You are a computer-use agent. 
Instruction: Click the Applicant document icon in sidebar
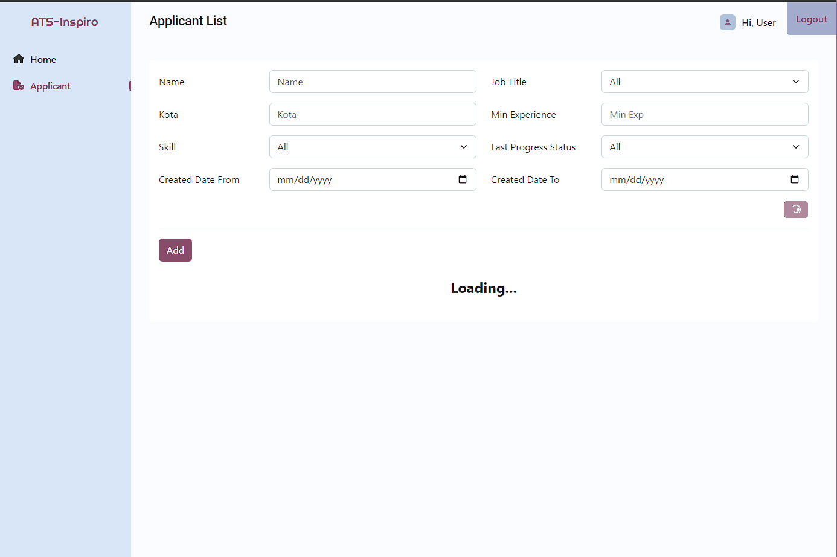pos(19,86)
